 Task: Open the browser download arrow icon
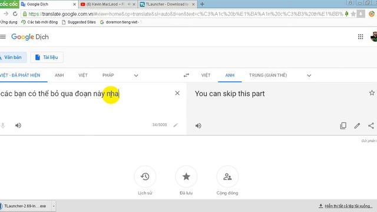pyautogui.click(x=361, y=14)
